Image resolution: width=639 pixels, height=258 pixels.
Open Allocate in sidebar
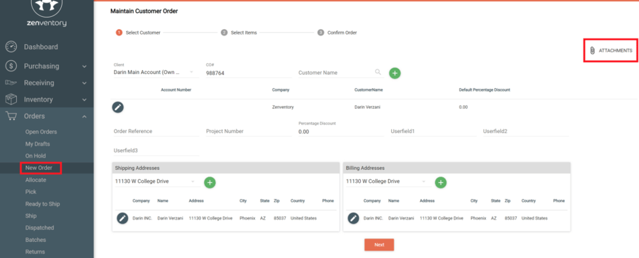coord(36,180)
